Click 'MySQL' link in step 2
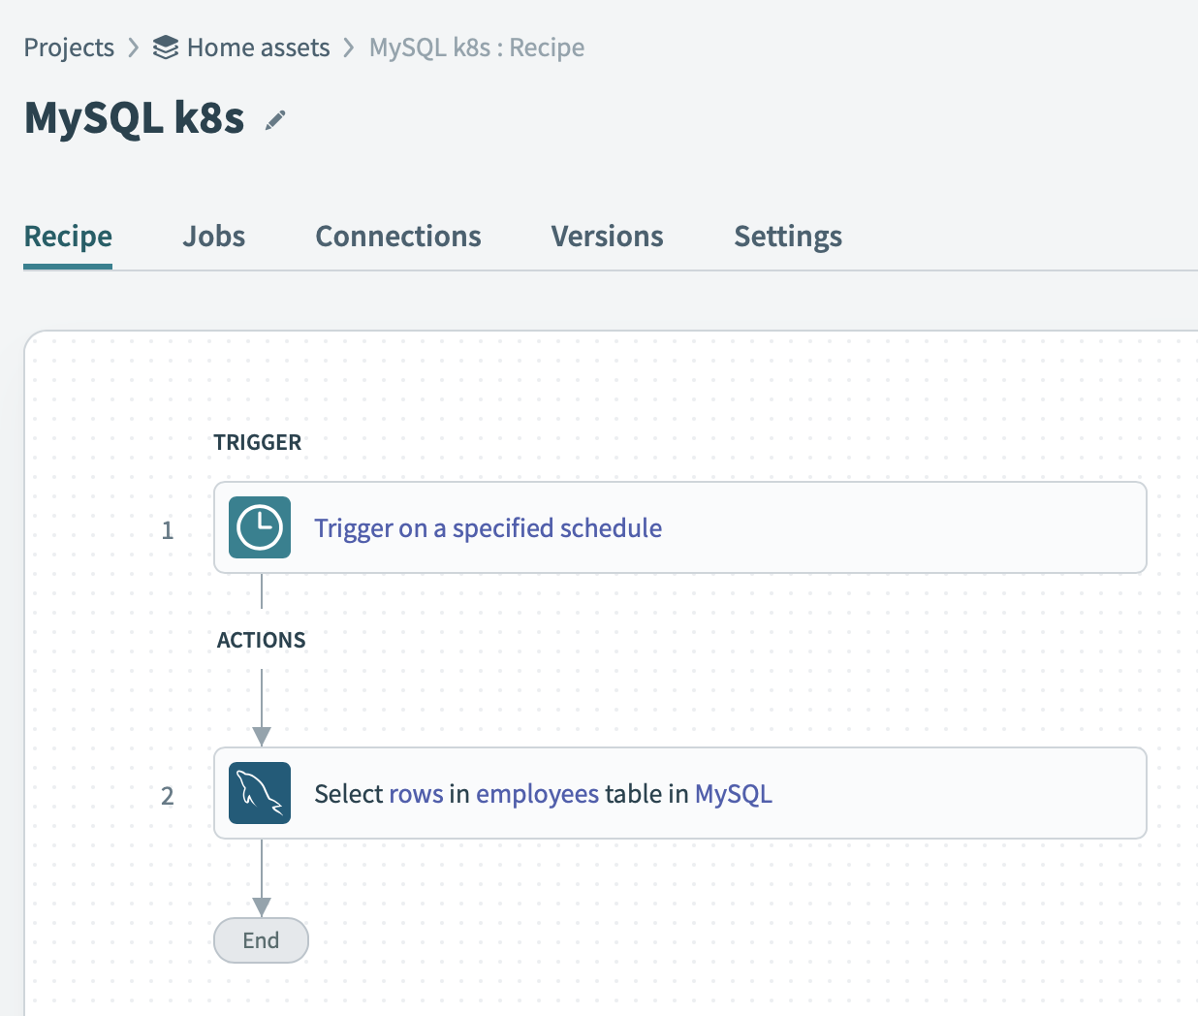Viewport: 1198px width, 1016px height. click(x=734, y=794)
